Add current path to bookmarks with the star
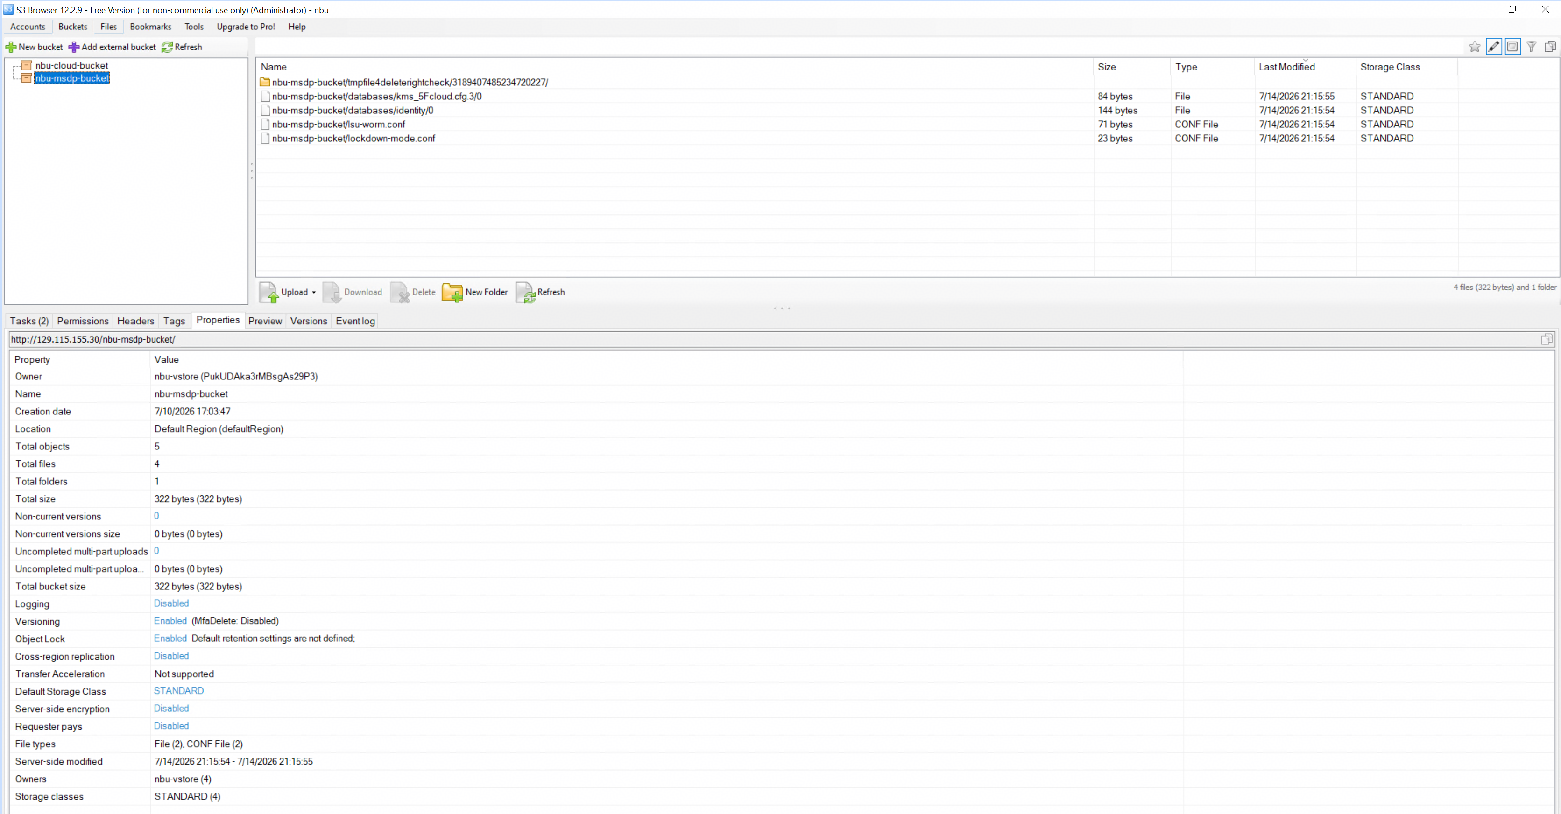Image resolution: width=1561 pixels, height=814 pixels. (1474, 47)
